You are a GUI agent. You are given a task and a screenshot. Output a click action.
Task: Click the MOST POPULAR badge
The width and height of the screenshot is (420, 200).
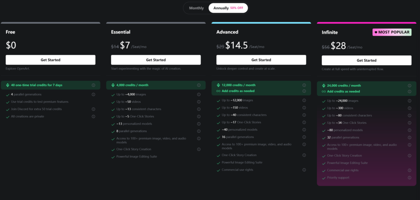[x=392, y=32]
